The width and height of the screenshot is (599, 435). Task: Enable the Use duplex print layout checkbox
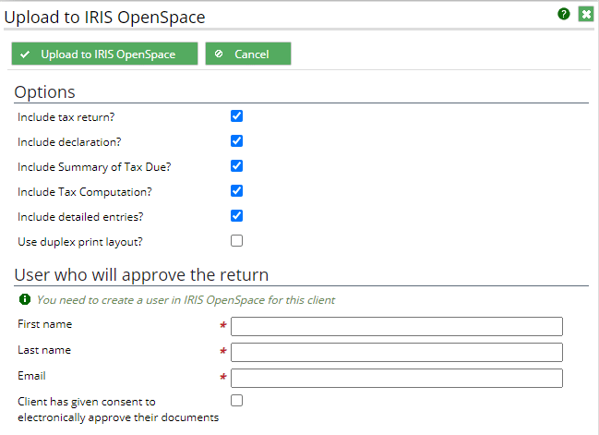coord(236,241)
